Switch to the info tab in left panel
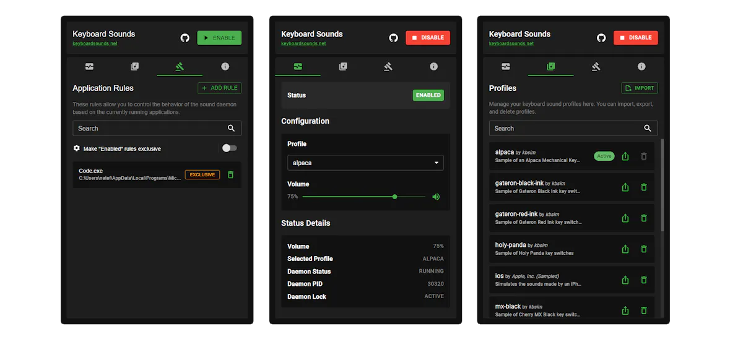Image resolution: width=743 pixels, height=339 pixels. [225, 66]
